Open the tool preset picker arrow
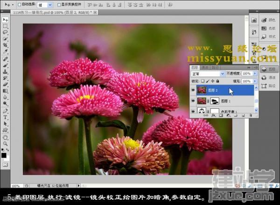Image resolution: width=280 pixels, height=205 pixels. [13, 5]
